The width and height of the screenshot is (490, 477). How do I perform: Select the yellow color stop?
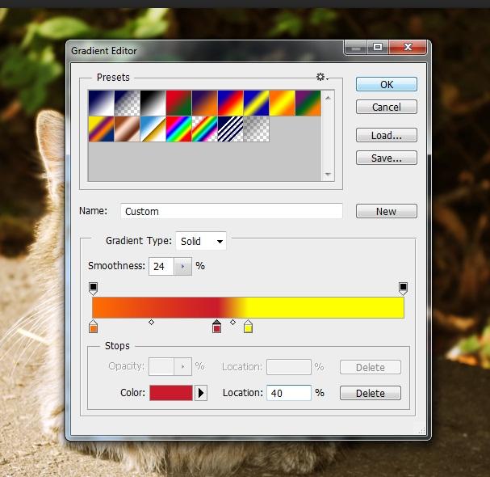pyautogui.click(x=248, y=327)
